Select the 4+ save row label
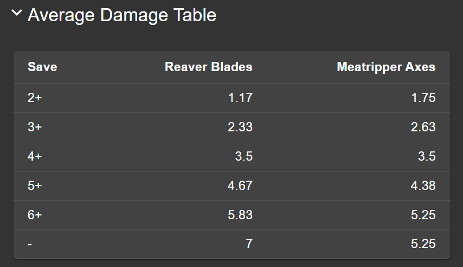463x267 pixels. pyautogui.click(x=35, y=157)
